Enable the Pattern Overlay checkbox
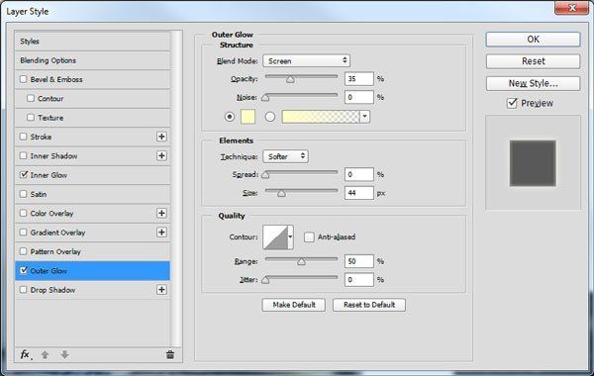Image resolution: width=594 pixels, height=376 pixels. 24,251
